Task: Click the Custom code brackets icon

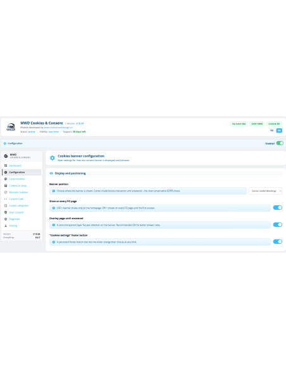Action: pyautogui.click(x=6, y=199)
